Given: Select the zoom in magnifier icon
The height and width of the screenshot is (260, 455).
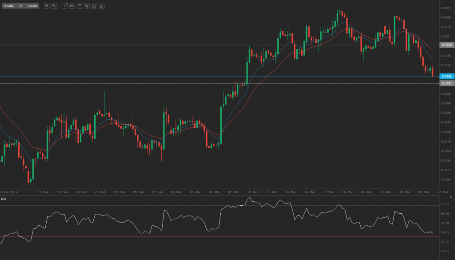Looking at the screenshot, I should 54,6.
